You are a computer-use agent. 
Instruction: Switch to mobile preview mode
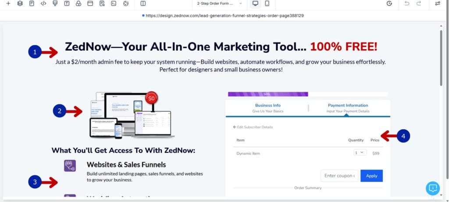[x=267, y=4]
